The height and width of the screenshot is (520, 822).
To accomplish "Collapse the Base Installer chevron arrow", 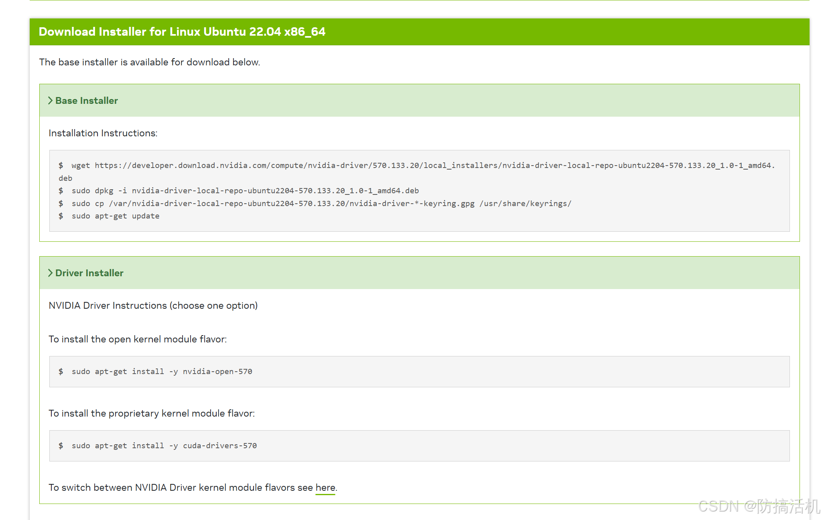I will (x=50, y=101).
